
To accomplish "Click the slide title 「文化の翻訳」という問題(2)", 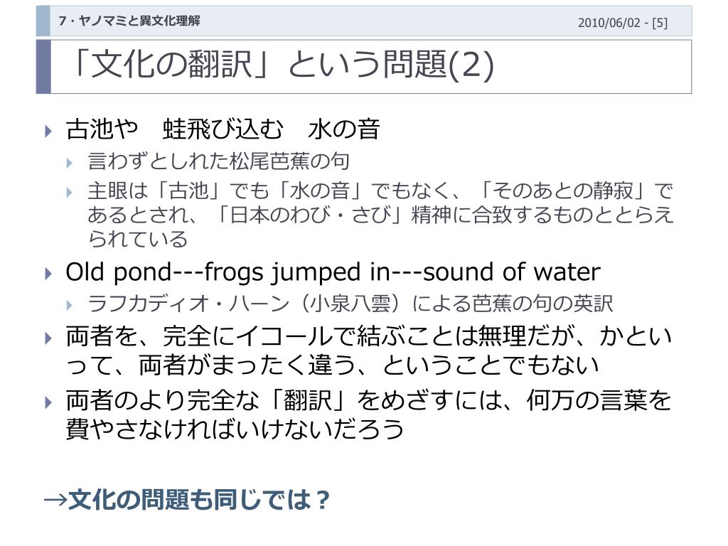I will point(282,65).
